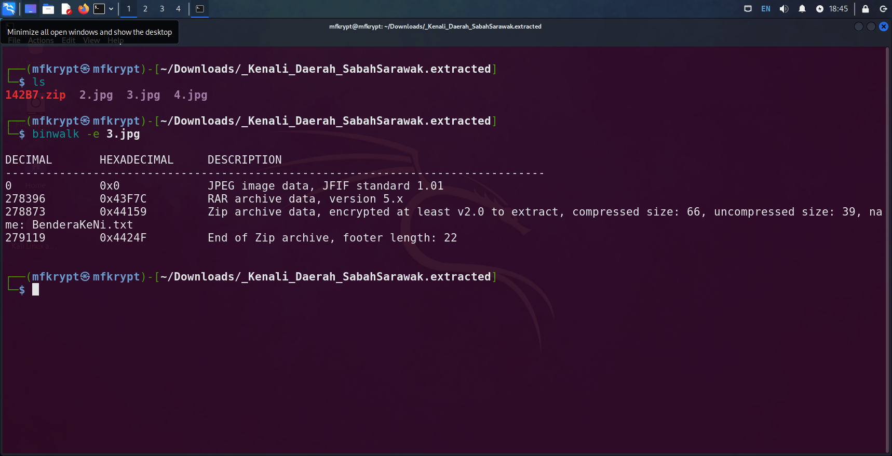Click the log out icon
Screen dimensions: 892x456
(883, 9)
